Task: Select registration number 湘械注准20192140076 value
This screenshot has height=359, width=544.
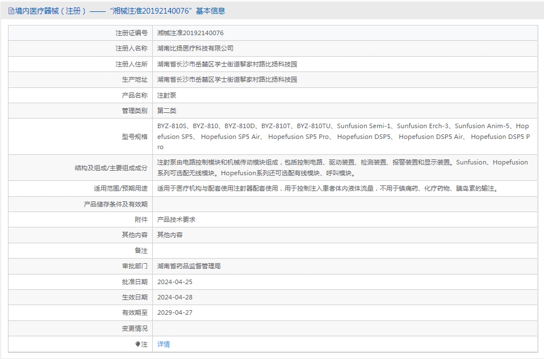Action: (190, 33)
